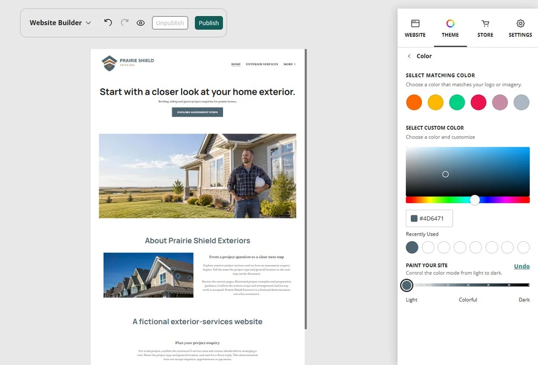Click the row of houses image
Screen dimensions: 538x365
click(148, 275)
